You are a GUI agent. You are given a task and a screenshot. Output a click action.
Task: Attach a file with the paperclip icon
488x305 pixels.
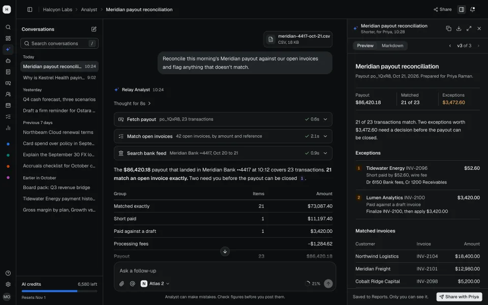pos(121,284)
